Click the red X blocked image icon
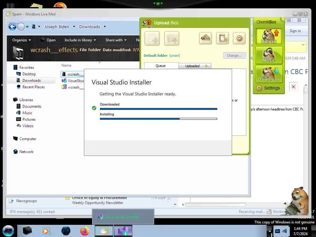This screenshot has width=316, height=237. tap(293, 87)
